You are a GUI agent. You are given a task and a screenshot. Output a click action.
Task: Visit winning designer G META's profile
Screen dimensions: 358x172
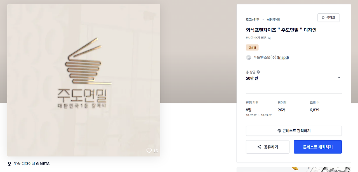43,164
